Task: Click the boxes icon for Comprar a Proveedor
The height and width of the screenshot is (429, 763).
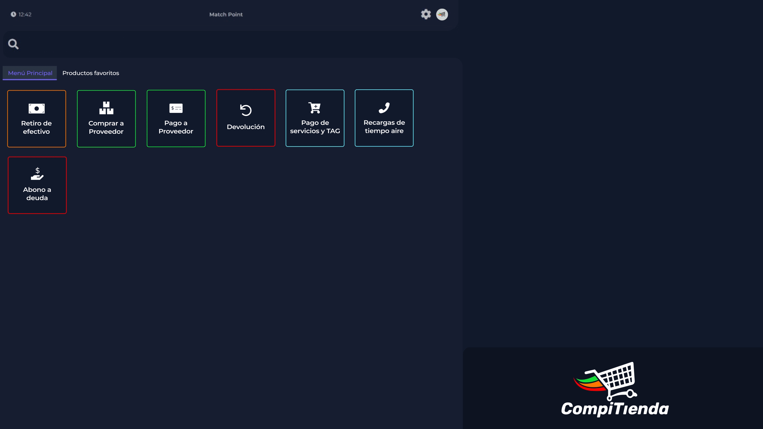Action: 106,108
